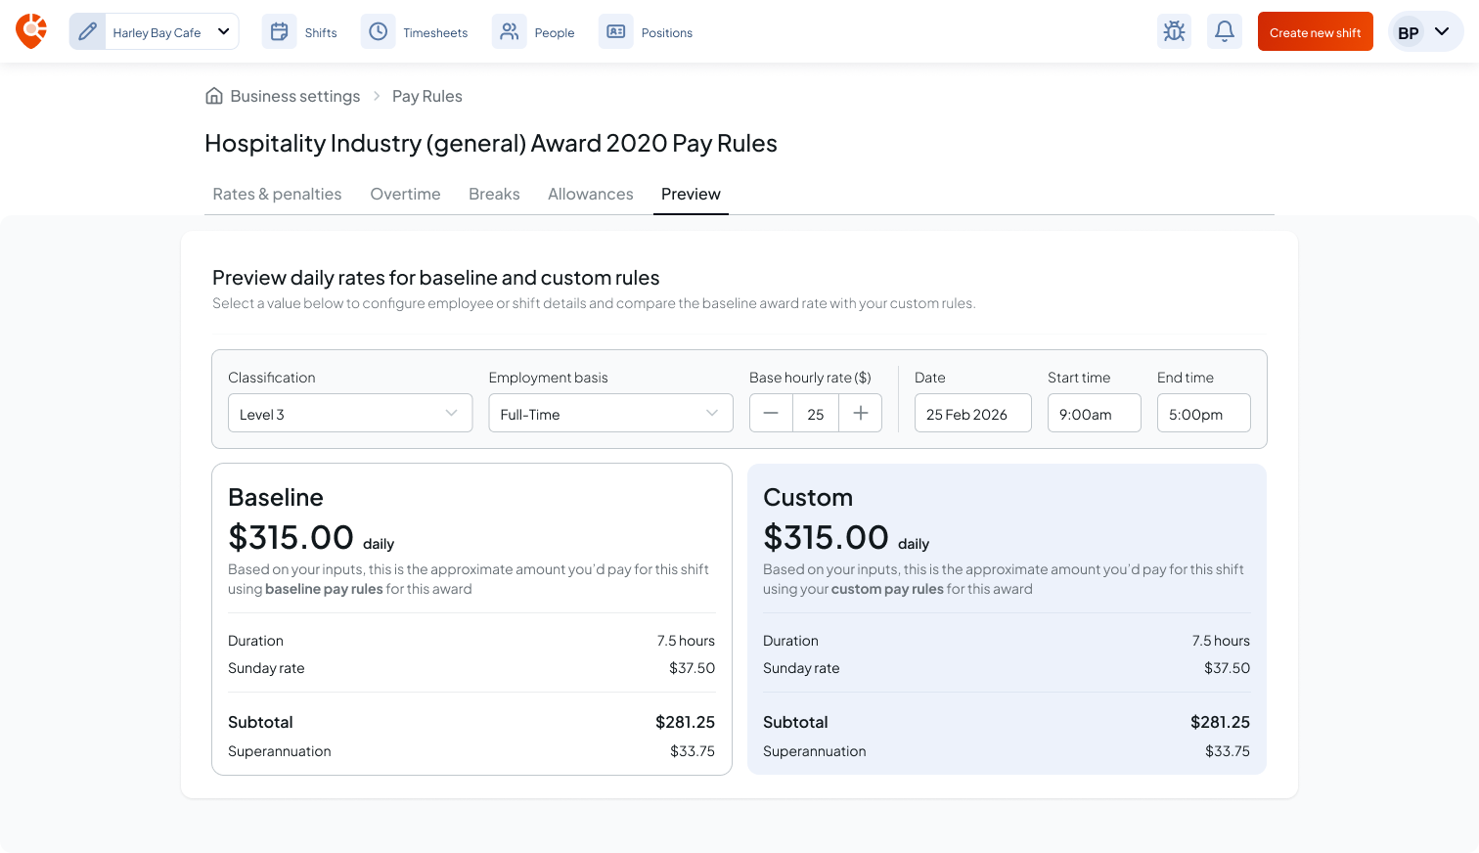Screen dimensions: 1479x853
Task: Open the Employment basis dropdown
Action: click(609, 413)
